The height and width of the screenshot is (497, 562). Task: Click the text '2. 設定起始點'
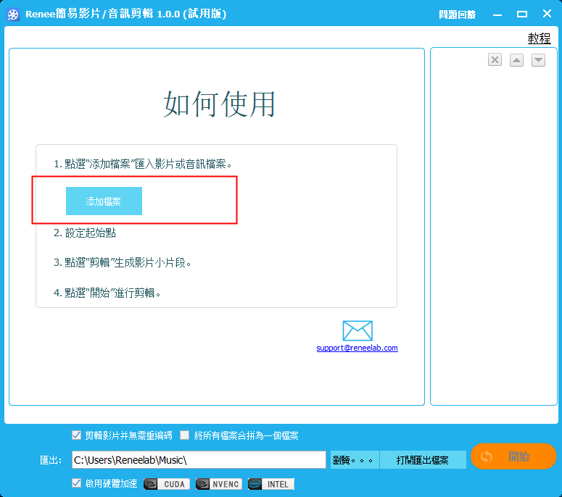pyautogui.click(x=85, y=233)
